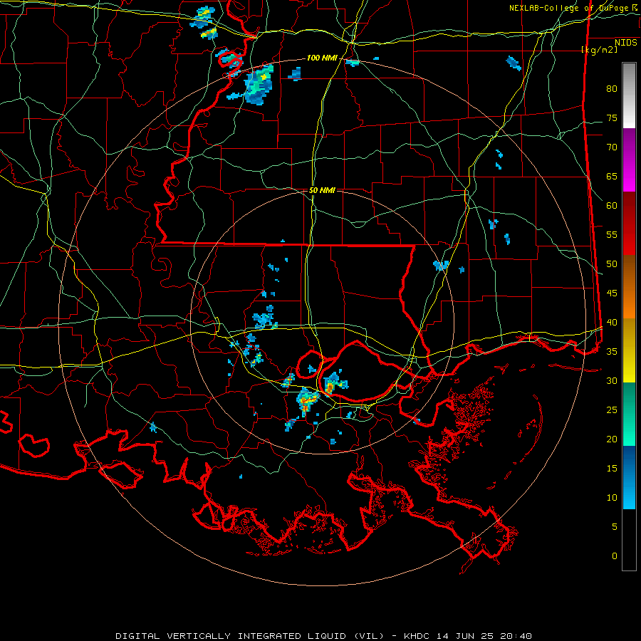The image size is (641, 641).
Task: Click the "DIGITAL VERTICALLY INTEGRATED LIQUID (VIL)" caption
Action: pyautogui.click(x=250, y=636)
